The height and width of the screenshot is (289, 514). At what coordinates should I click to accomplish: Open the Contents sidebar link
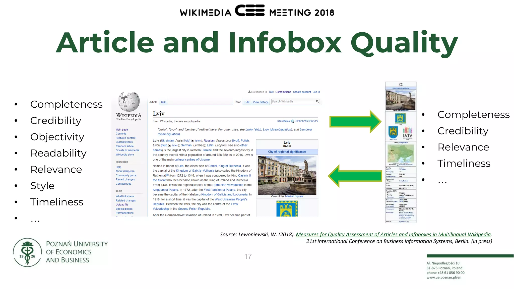pos(121,134)
